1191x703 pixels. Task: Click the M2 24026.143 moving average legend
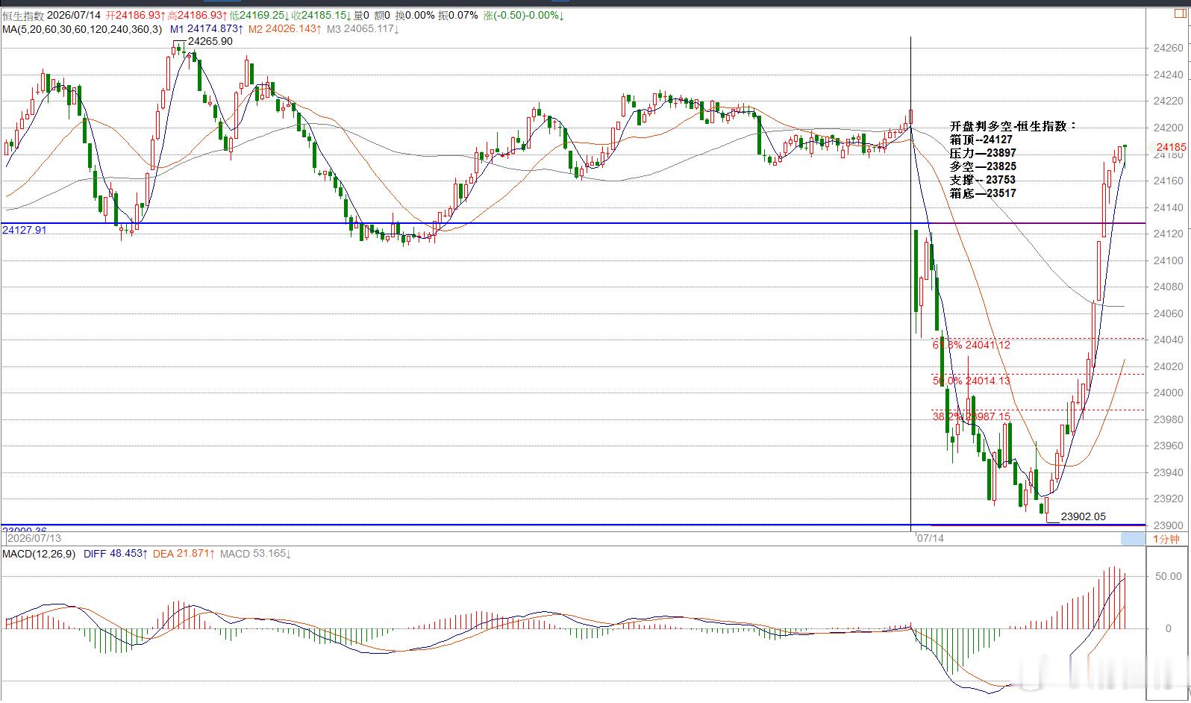(x=285, y=29)
